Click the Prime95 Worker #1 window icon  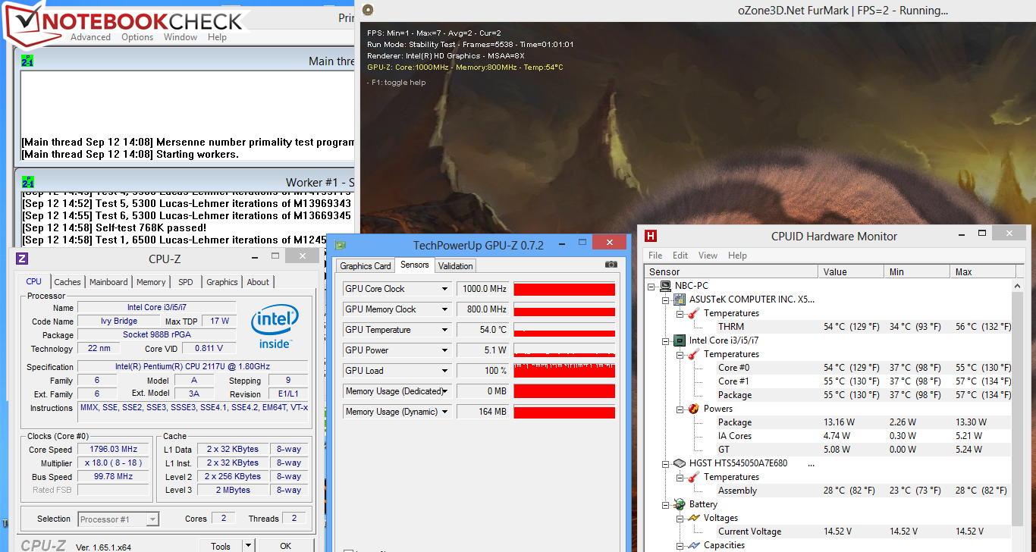pos(27,182)
